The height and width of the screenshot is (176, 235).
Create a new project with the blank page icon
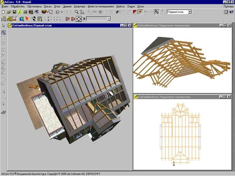(3, 12)
